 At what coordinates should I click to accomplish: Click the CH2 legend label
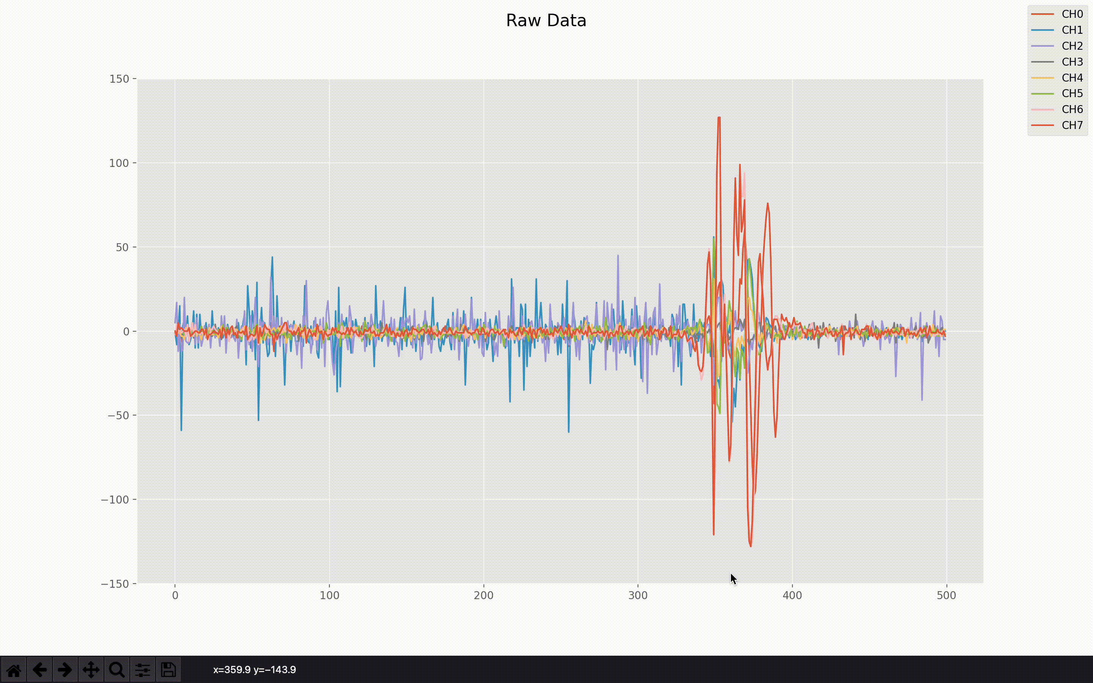pyautogui.click(x=1072, y=46)
